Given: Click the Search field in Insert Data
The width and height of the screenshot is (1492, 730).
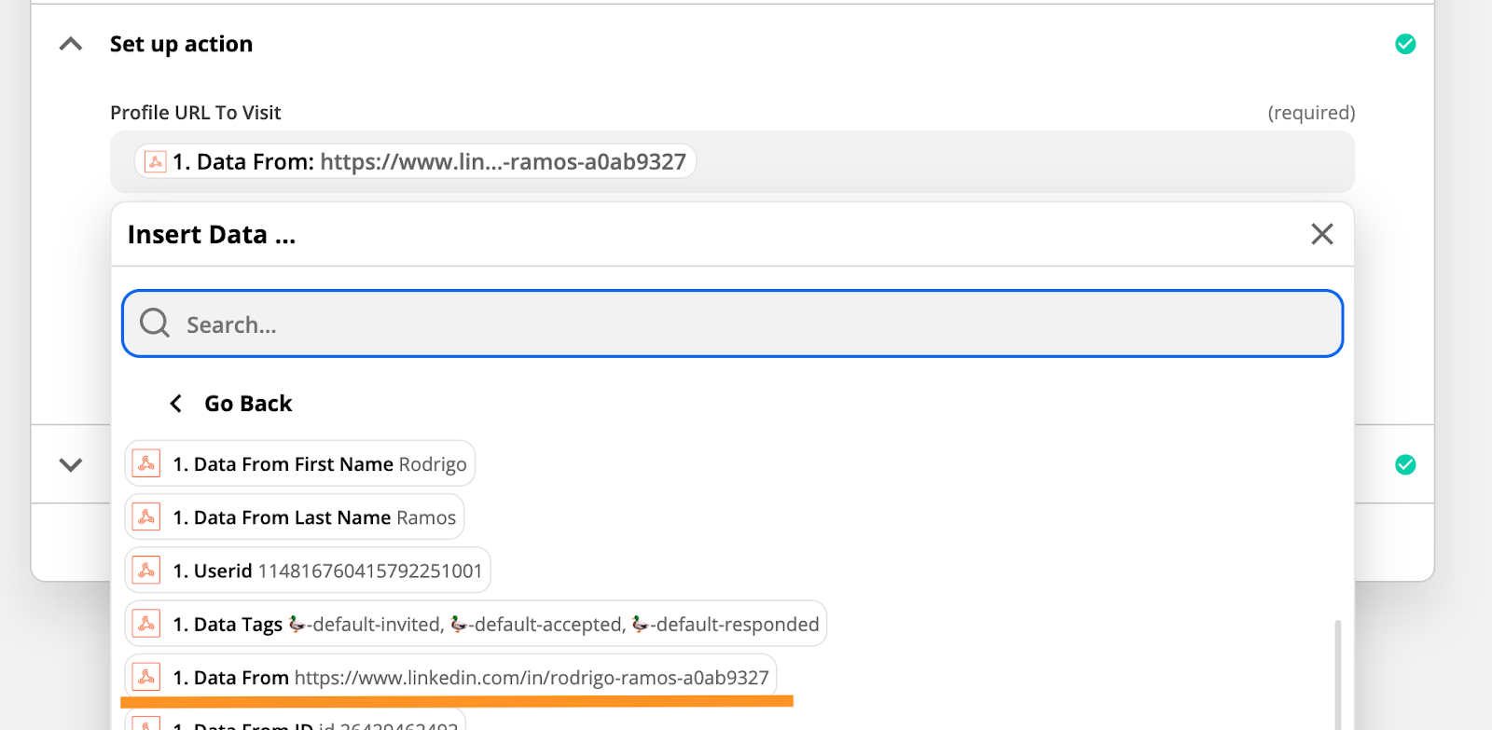Looking at the screenshot, I should 732,324.
